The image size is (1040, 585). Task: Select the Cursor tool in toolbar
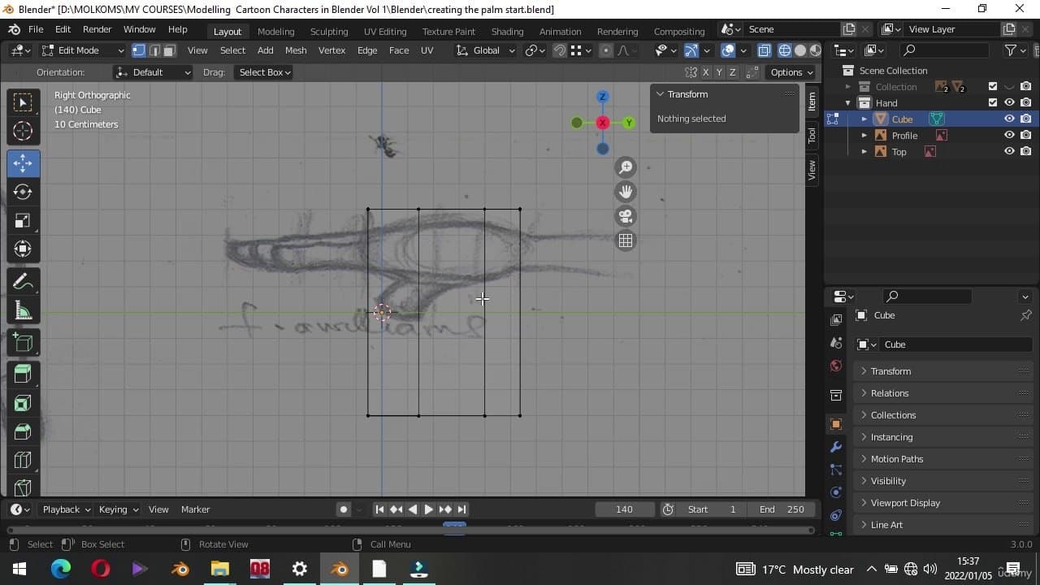coord(23,131)
